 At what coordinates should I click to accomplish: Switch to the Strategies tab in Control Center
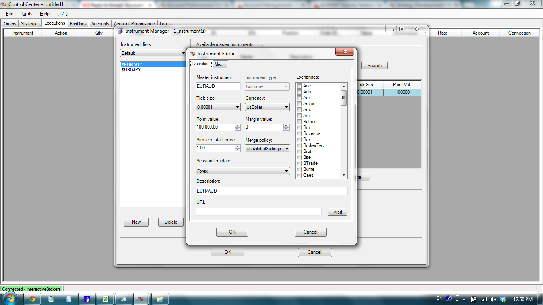pos(30,24)
